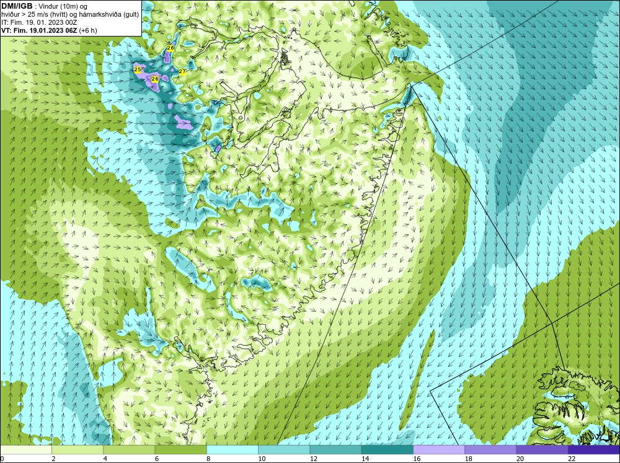The image size is (620, 463).
Task: Select the 'VT: Fim. 19.01.2023 06Z (+6 h)' line
Action: click(x=49, y=30)
